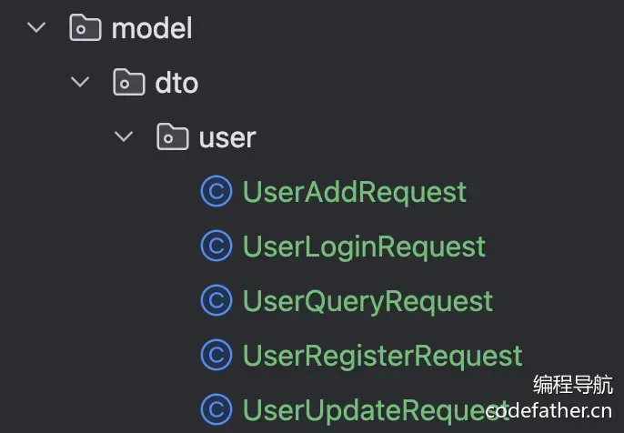
Task: Click the class icon beside UserLoginRequest
Action: point(216,246)
